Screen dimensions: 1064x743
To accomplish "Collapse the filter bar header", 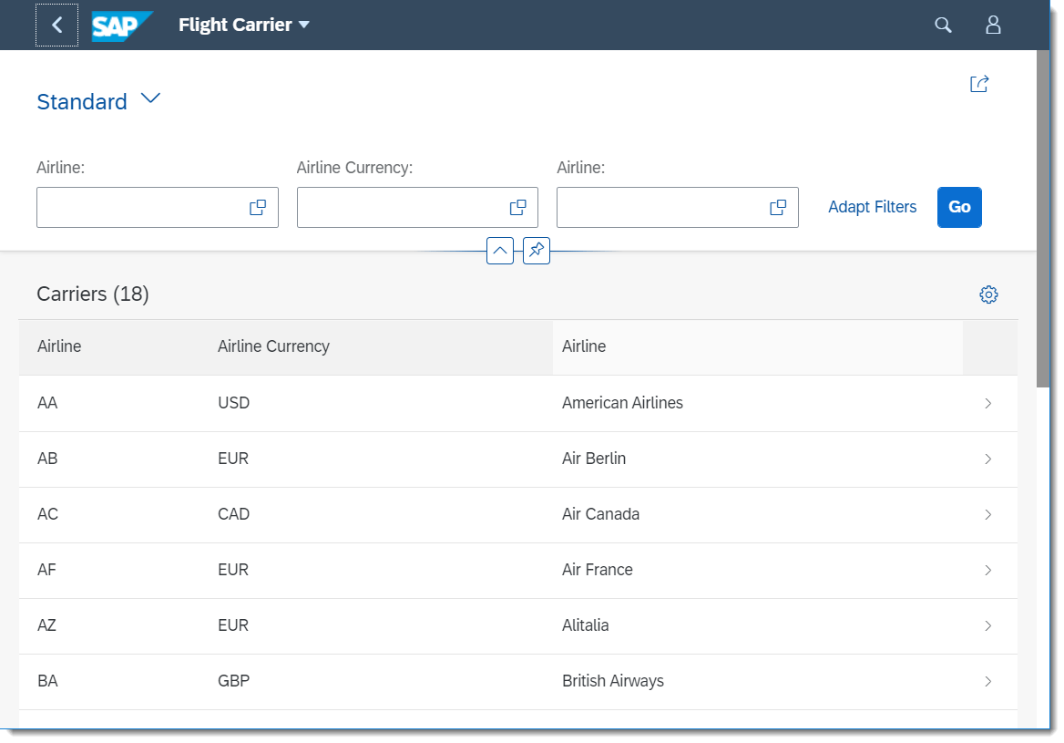I will pyautogui.click(x=499, y=250).
